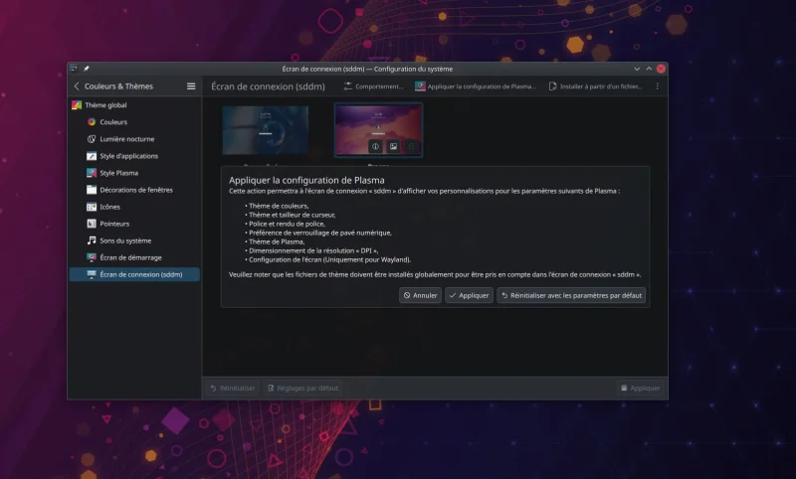
Task: Select Lumière nocturne in the sidebar
Action: pos(134,139)
